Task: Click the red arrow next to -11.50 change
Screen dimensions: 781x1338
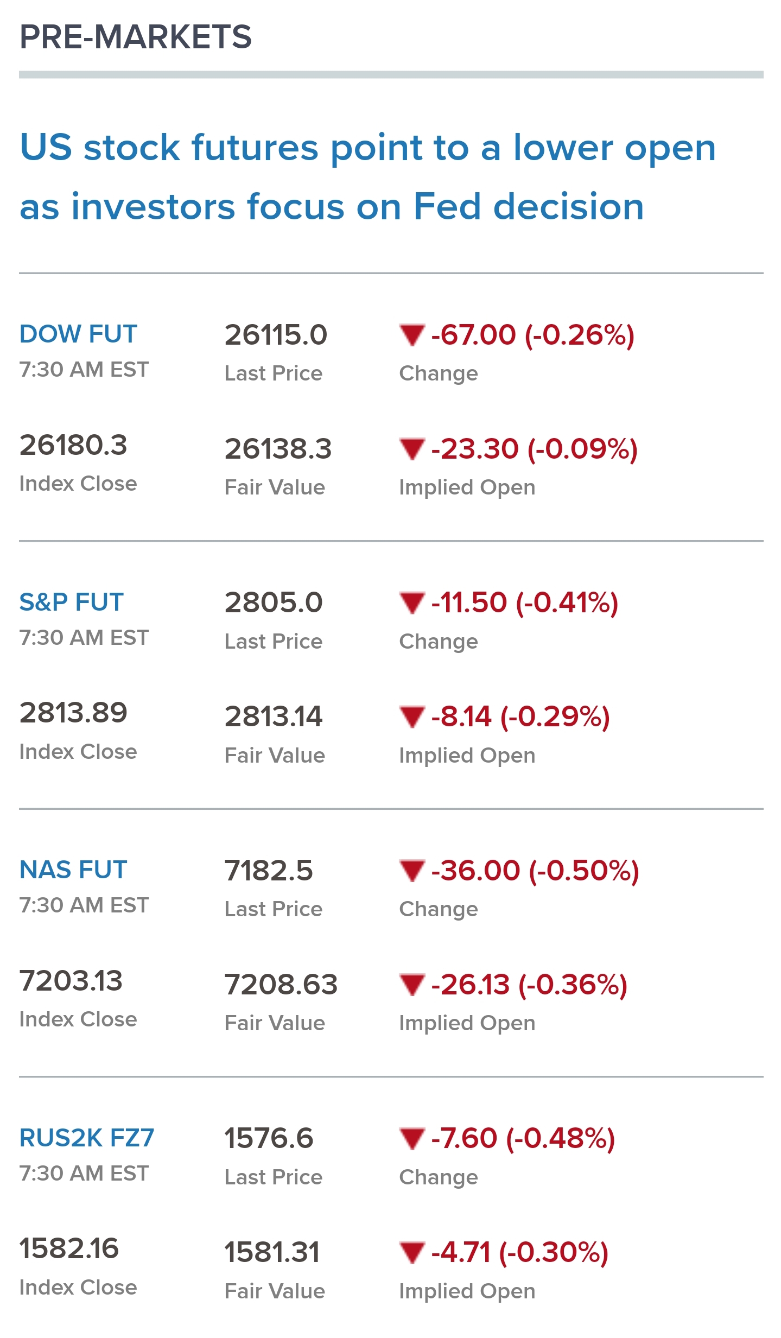Action: coord(412,603)
